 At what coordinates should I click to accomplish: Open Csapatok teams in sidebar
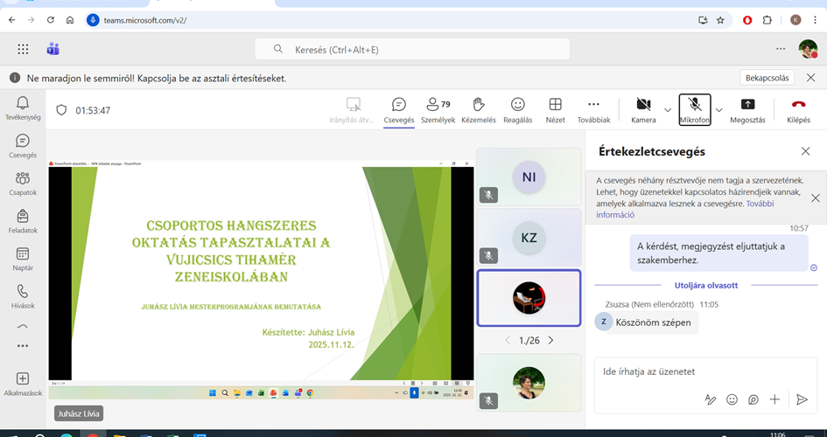(x=23, y=183)
